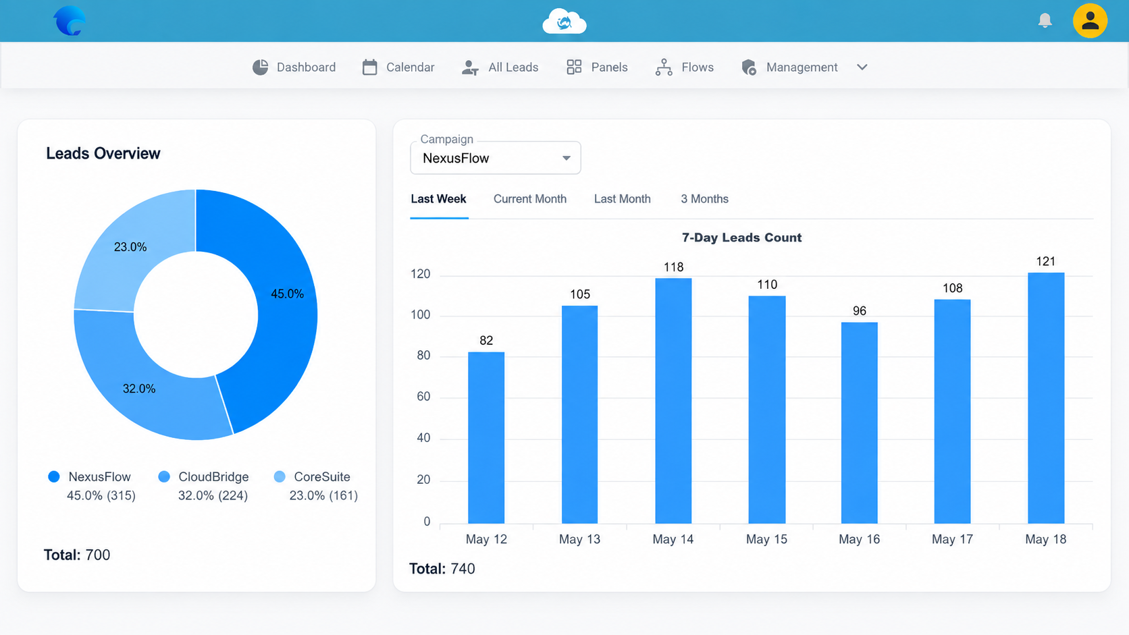Image resolution: width=1129 pixels, height=635 pixels.
Task: Select the Last Month tab
Action: pyautogui.click(x=623, y=199)
